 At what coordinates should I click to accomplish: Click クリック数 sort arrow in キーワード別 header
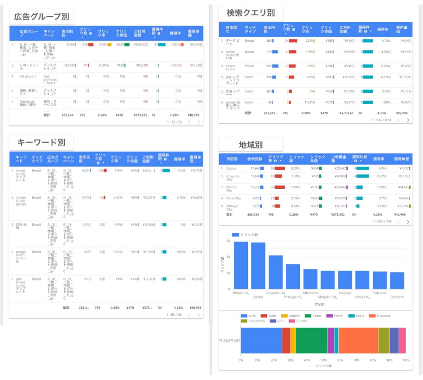tap(103, 163)
